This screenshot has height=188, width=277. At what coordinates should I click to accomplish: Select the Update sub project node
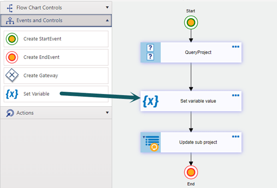191,142
